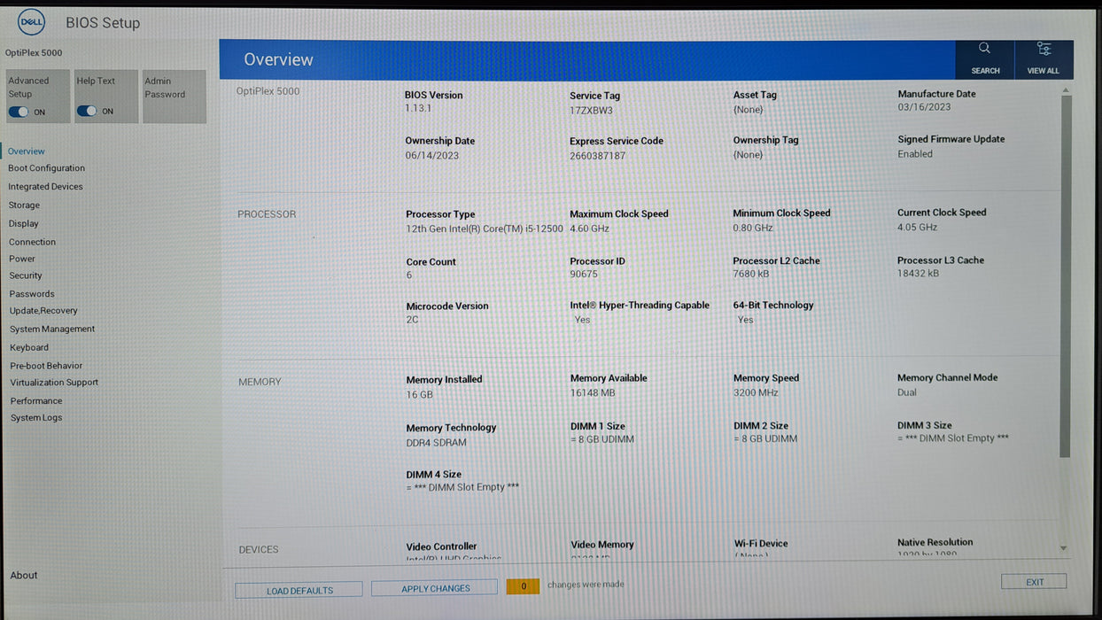Click the BIOS Version value 1.13.1
The width and height of the screenshot is (1102, 620).
tap(418, 109)
